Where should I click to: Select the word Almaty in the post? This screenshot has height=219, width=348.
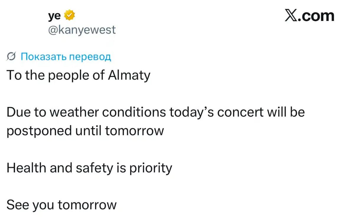[x=129, y=75]
